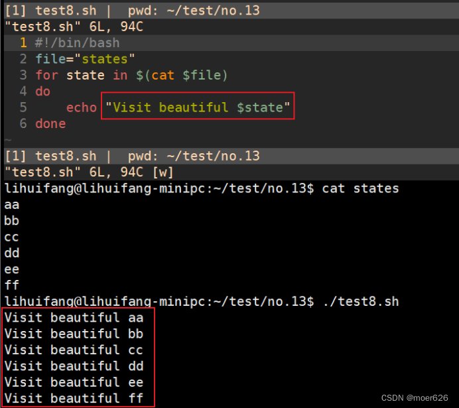The height and width of the screenshot is (408, 459).
Task: Click line number 3 in the gutter
Action: click(23, 75)
